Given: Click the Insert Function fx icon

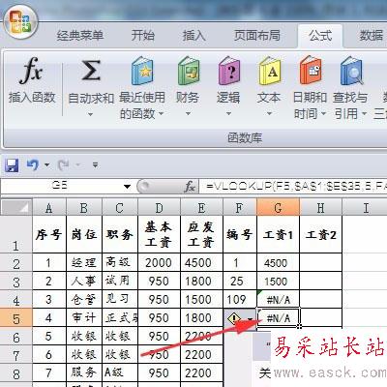Looking at the screenshot, I should coord(31,71).
